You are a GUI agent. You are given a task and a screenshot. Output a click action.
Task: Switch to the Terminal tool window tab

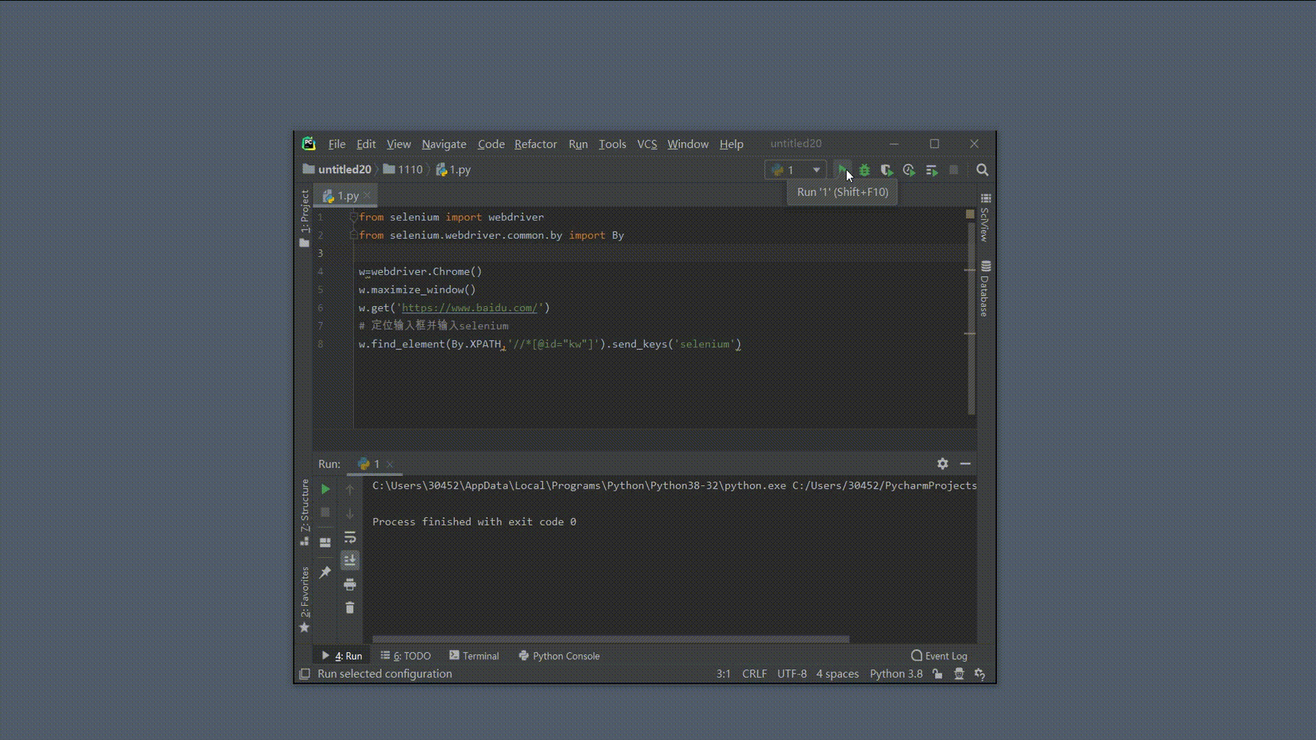474,656
